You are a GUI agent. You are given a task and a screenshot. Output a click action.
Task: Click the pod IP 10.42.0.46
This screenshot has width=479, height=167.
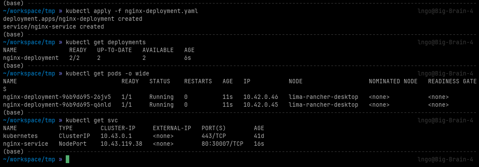[x=260, y=97]
